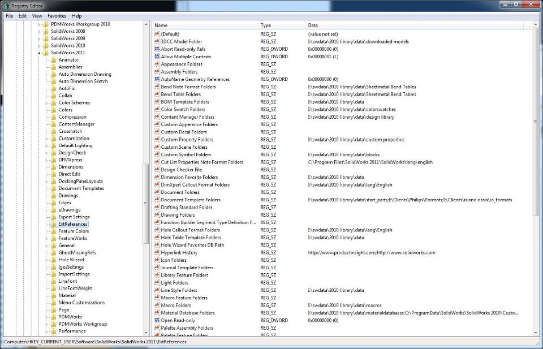Expand the DFMXpress key
The height and width of the screenshot is (349, 543).
46,160
